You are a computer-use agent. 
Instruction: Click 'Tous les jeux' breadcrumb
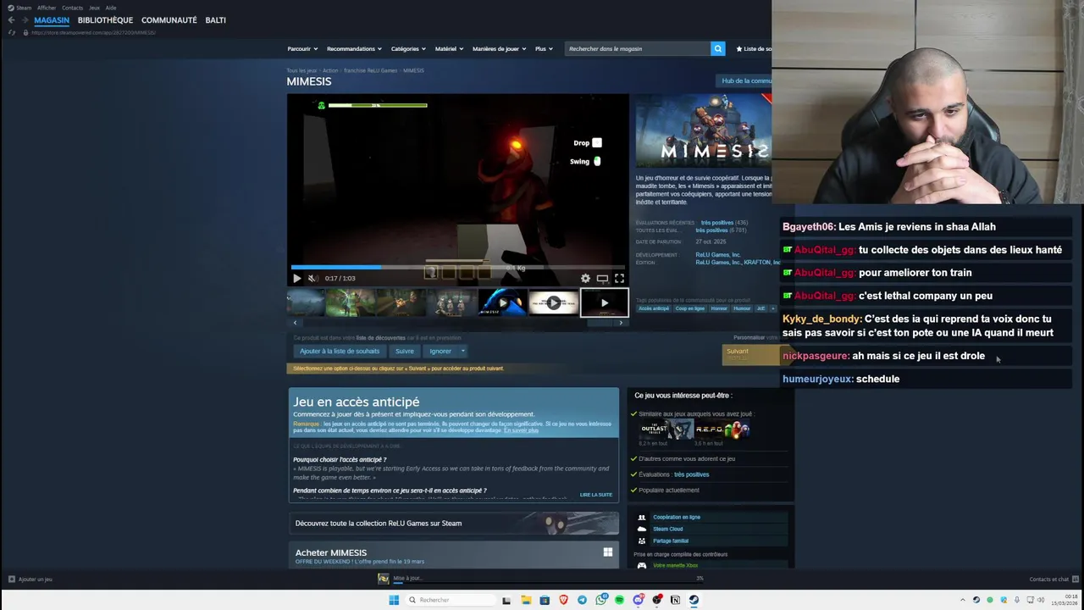[x=301, y=70]
